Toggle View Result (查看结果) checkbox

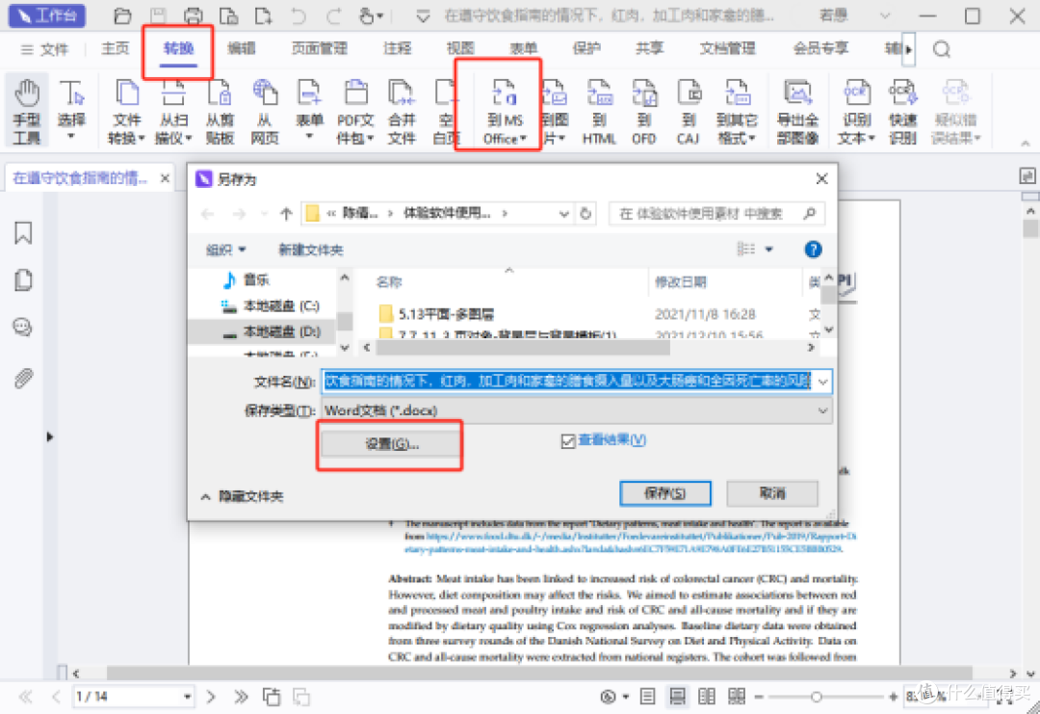pos(568,440)
